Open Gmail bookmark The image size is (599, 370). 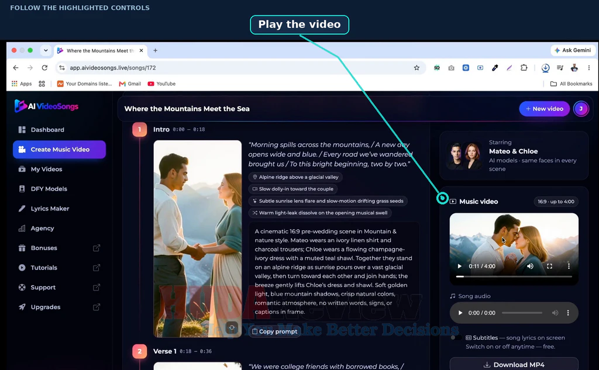click(x=130, y=84)
